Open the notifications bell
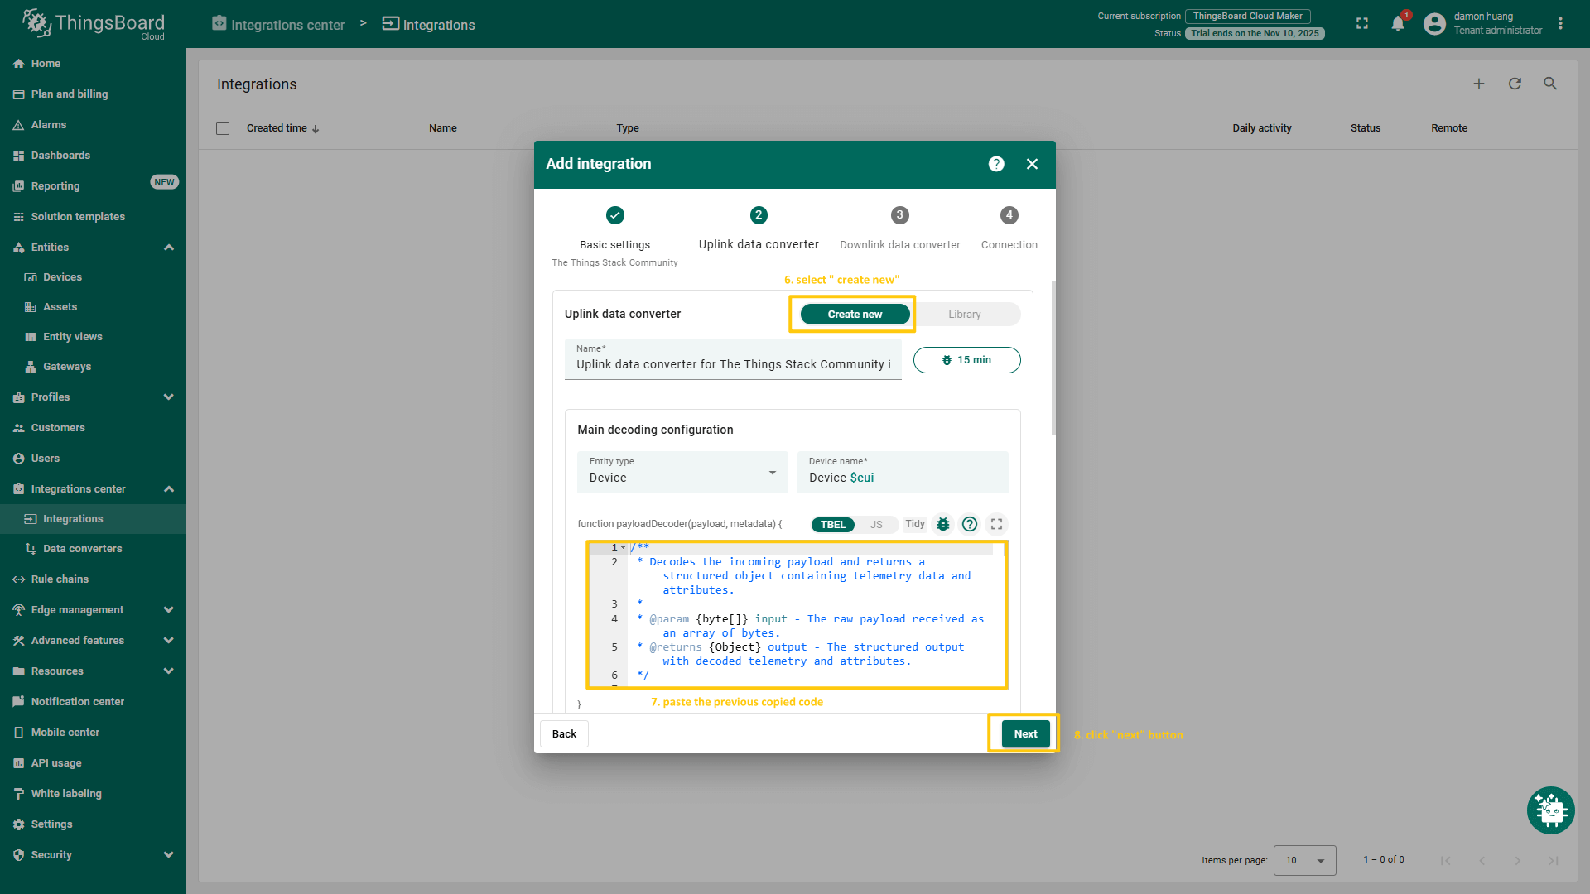 (1398, 24)
